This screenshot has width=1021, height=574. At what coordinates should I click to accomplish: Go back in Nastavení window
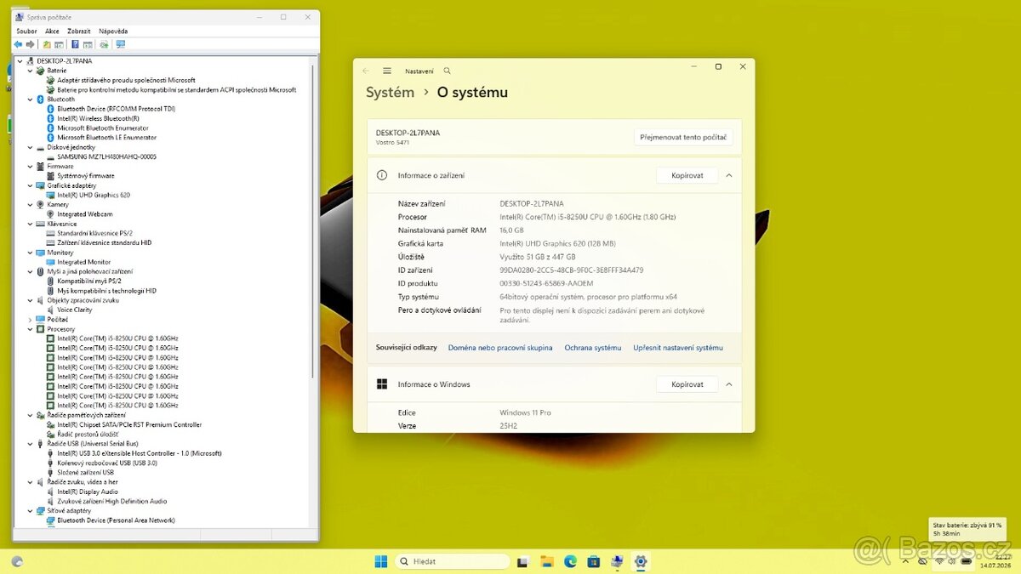coord(366,71)
